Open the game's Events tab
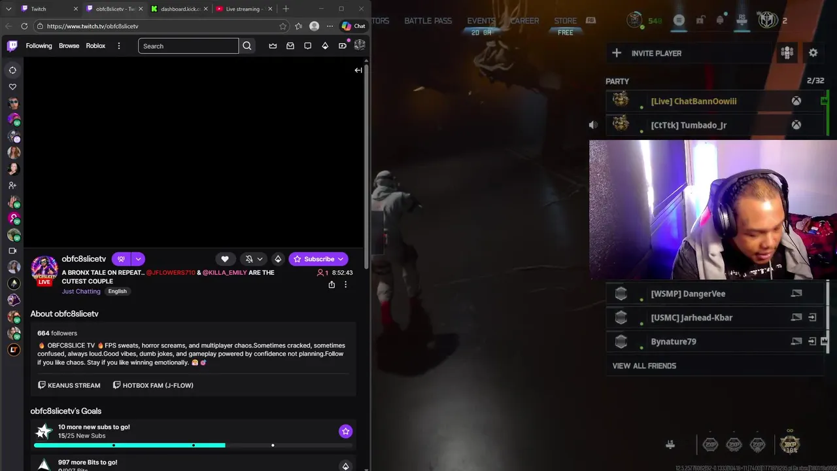837x471 pixels. [x=481, y=21]
